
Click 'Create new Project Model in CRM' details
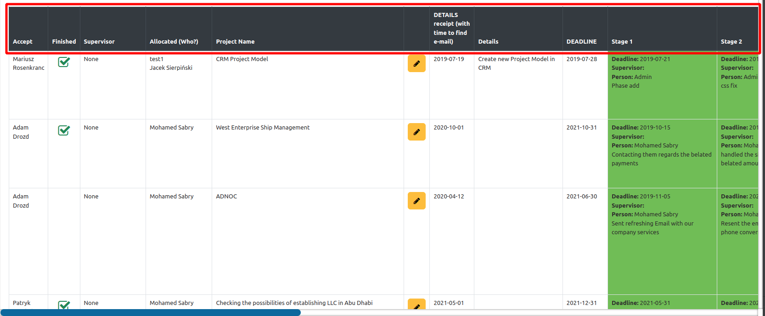(516, 63)
